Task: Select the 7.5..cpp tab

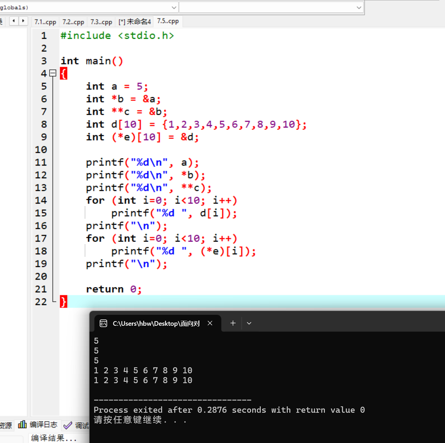Action: (x=168, y=21)
